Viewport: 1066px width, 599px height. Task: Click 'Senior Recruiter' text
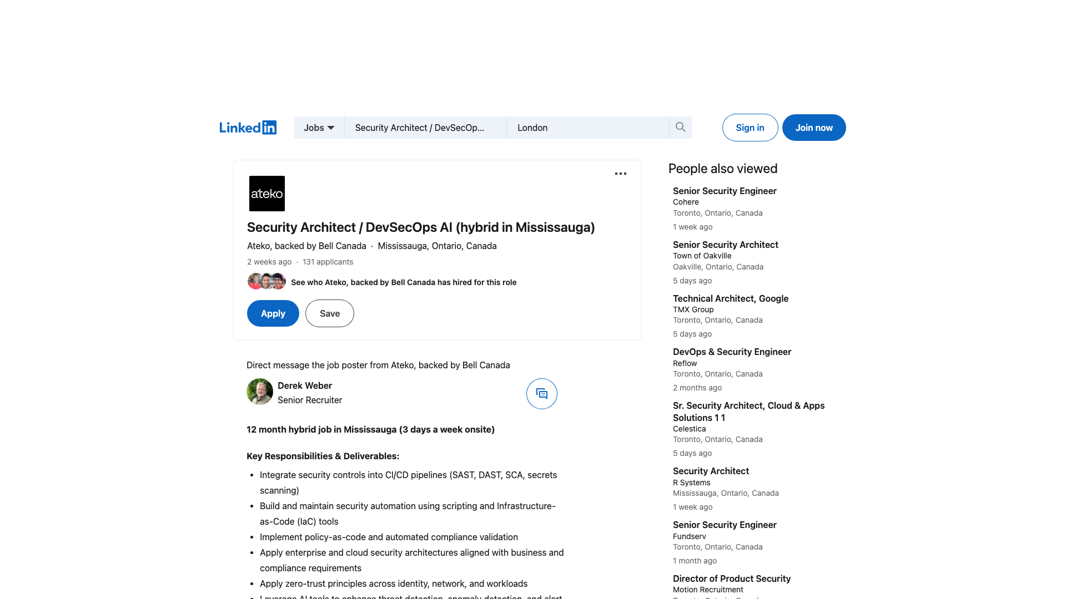(310, 400)
